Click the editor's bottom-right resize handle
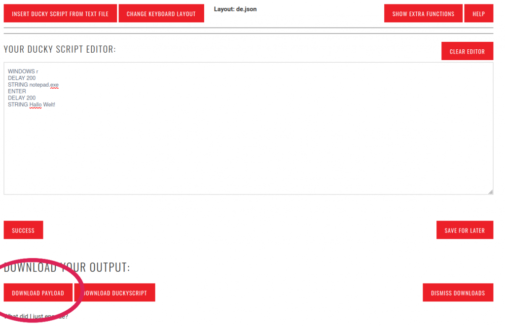 pos(490,192)
